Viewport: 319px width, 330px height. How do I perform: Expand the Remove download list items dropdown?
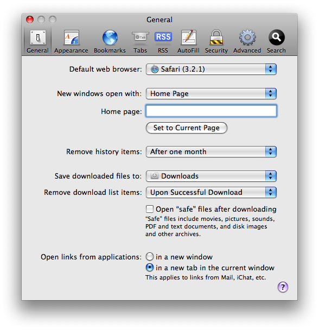coord(211,192)
